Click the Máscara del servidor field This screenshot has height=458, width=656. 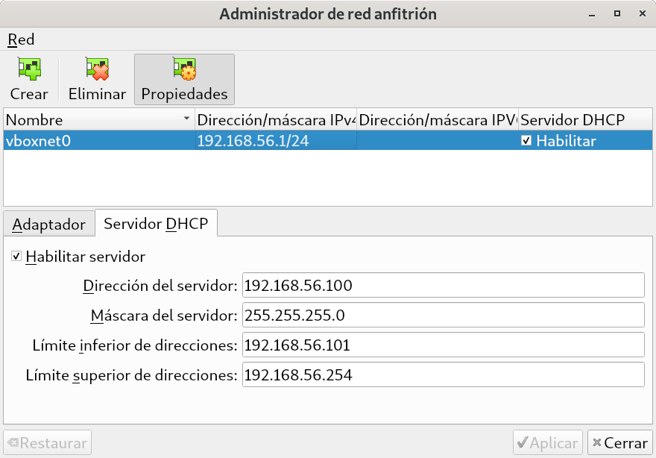point(443,315)
